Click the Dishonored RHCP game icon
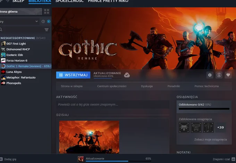The width and height of the screenshot is (236, 163). pyautogui.click(x=3, y=49)
